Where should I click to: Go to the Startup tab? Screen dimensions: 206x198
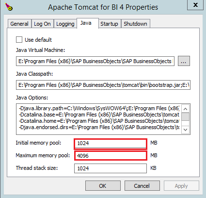109,24
